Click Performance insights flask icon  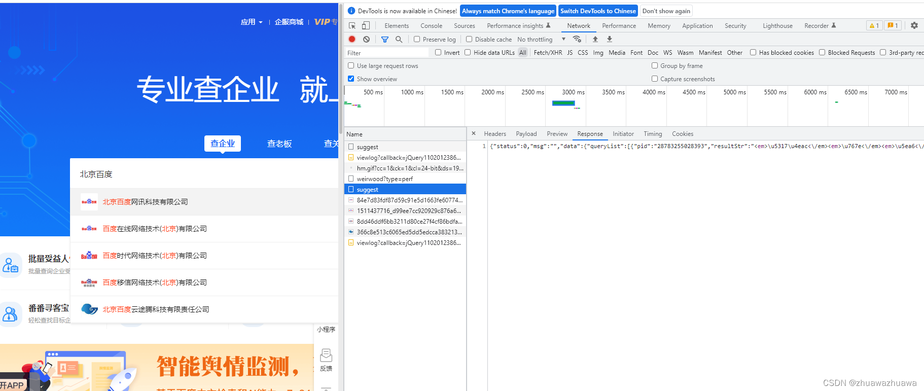[x=548, y=25]
